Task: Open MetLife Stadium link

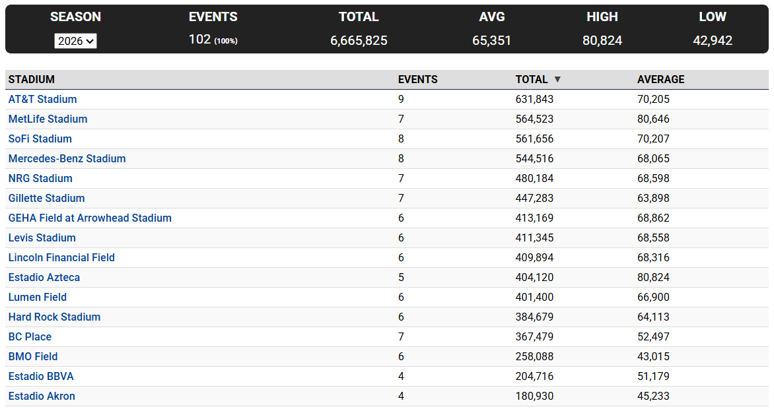Action: [48, 119]
